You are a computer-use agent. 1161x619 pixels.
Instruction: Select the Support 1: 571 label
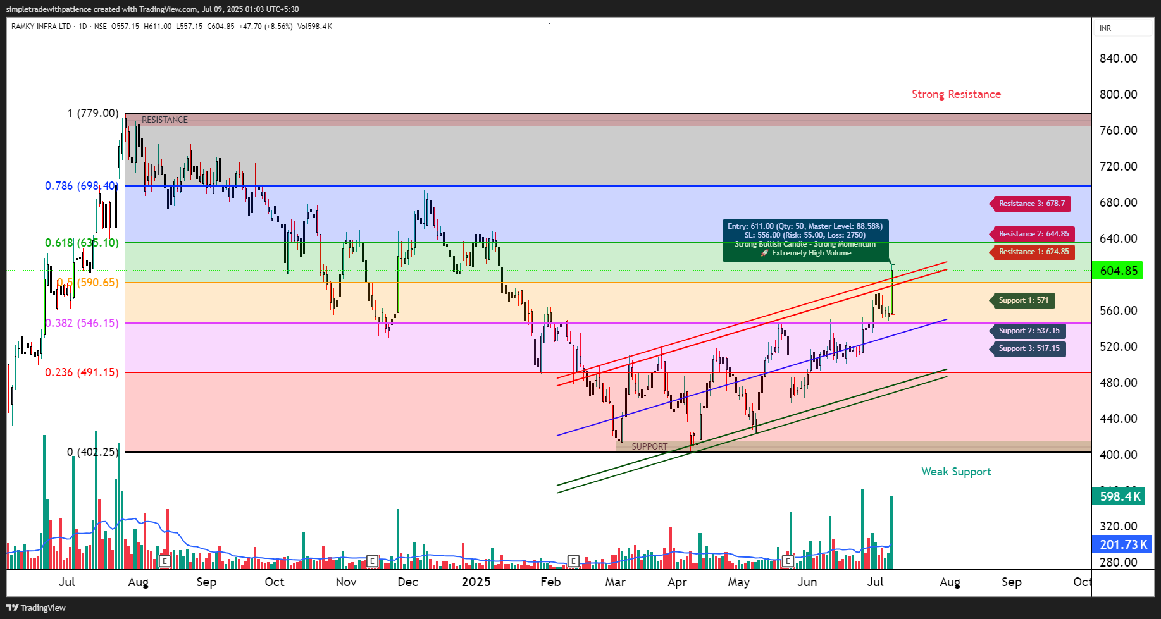(x=1022, y=300)
